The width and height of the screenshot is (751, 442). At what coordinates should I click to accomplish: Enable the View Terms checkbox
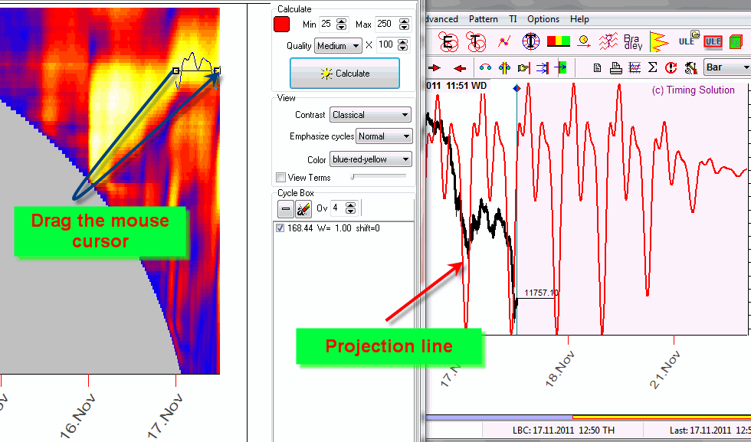(280, 178)
